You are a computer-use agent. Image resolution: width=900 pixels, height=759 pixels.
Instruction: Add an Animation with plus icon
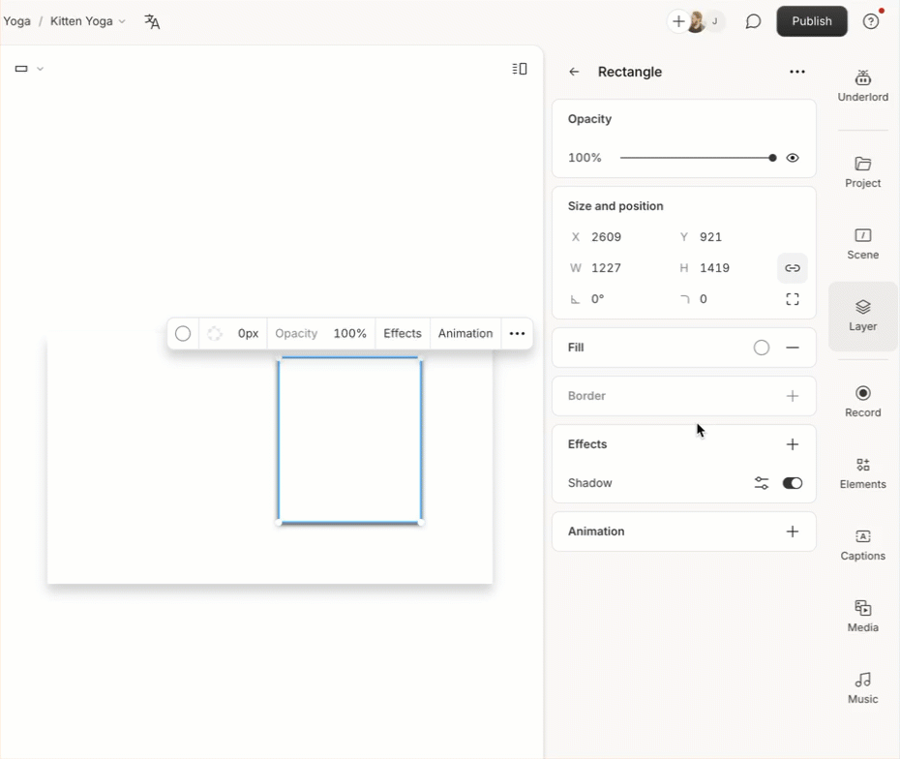click(x=793, y=531)
